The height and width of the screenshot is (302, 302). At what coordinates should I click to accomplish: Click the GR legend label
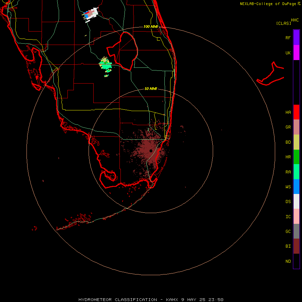coord(288,127)
